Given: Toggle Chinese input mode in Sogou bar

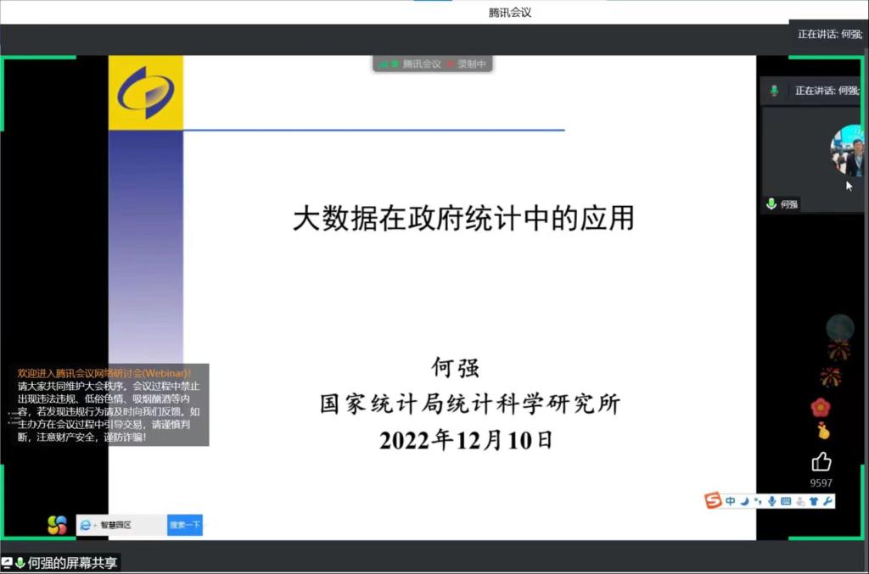Looking at the screenshot, I should (730, 501).
